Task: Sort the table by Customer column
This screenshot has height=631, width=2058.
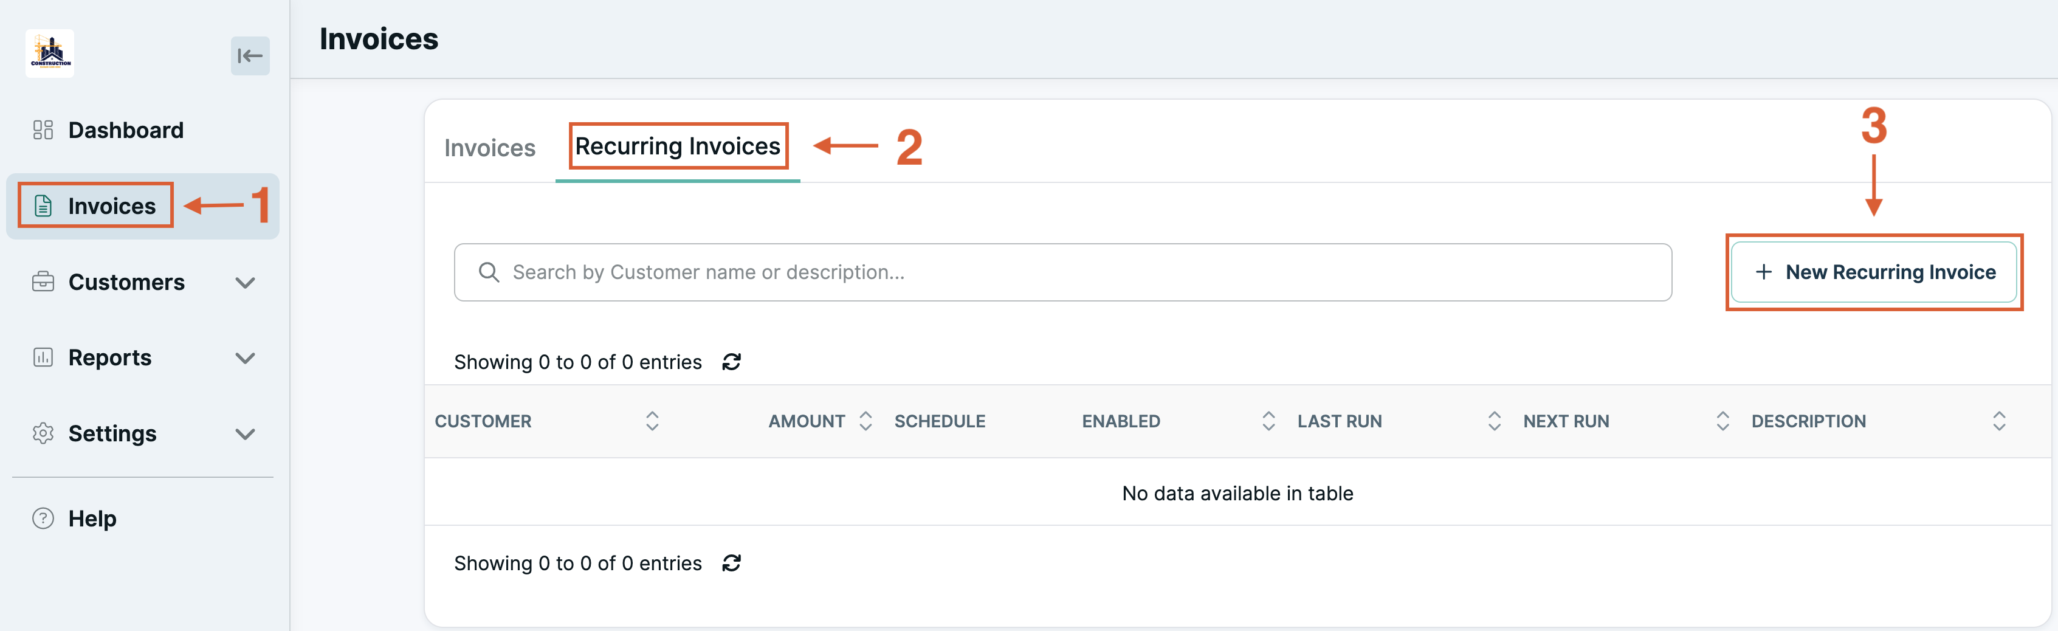Action: pos(652,420)
